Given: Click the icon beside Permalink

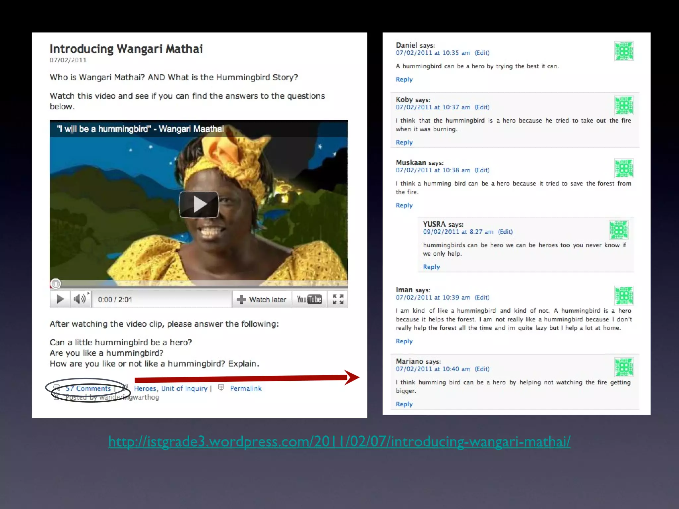Looking at the screenshot, I should click(x=221, y=388).
